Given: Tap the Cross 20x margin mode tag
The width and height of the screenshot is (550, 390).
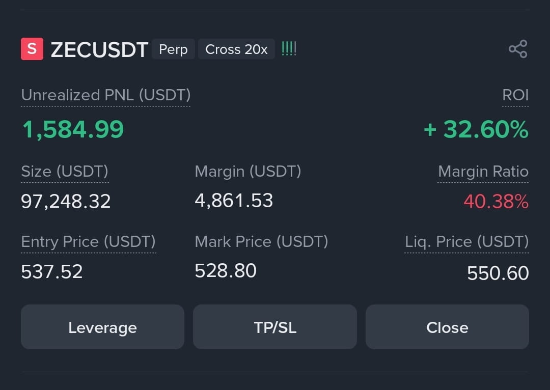Looking at the screenshot, I should 236,49.
